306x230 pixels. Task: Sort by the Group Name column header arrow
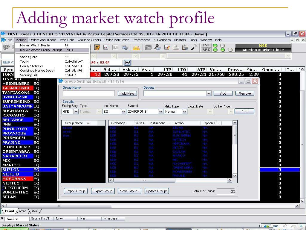pyautogui.click(x=88, y=123)
